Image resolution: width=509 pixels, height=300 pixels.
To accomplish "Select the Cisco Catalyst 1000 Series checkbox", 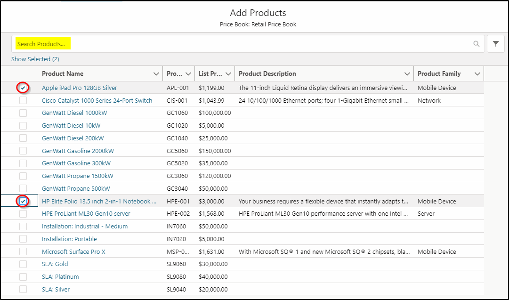I will coord(23,100).
